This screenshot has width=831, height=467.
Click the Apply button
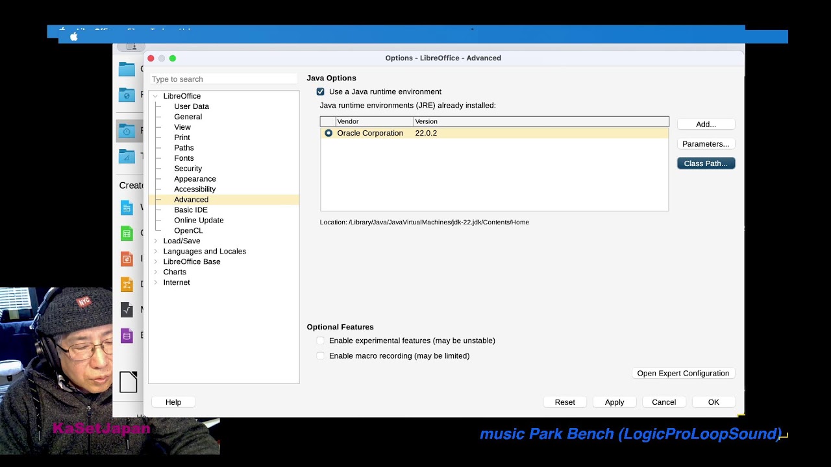(614, 402)
